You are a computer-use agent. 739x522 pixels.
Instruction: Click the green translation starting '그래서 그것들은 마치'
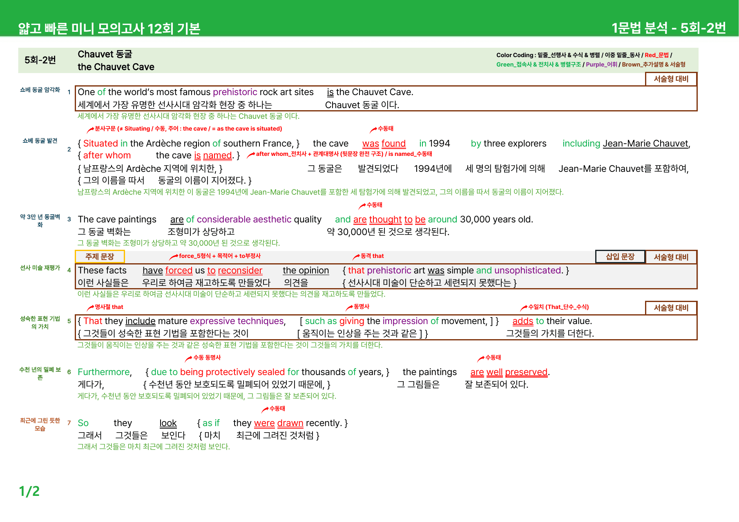(154, 447)
